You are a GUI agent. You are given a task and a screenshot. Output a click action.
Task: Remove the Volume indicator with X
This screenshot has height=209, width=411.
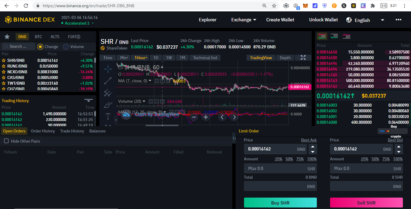pyautogui.click(x=162, y=101)
